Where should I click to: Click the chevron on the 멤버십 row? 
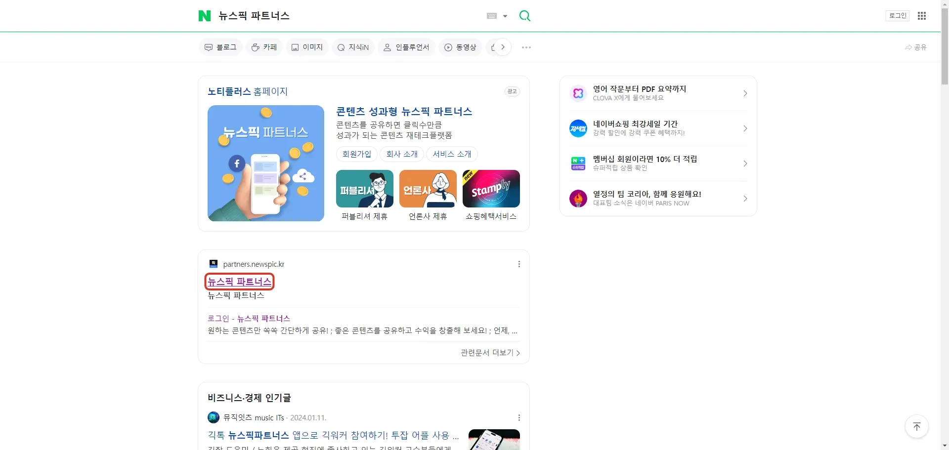pyautogui.click(x=745, y=164)
